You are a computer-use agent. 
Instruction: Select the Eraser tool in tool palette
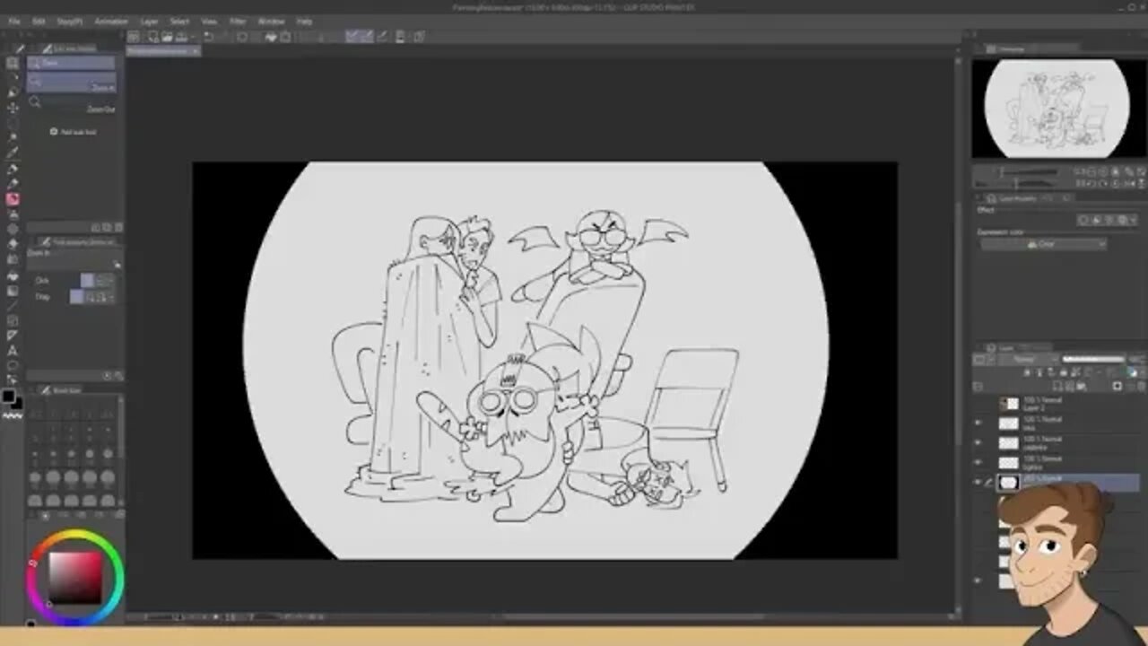pyautogui.click(x=13, y=244)
